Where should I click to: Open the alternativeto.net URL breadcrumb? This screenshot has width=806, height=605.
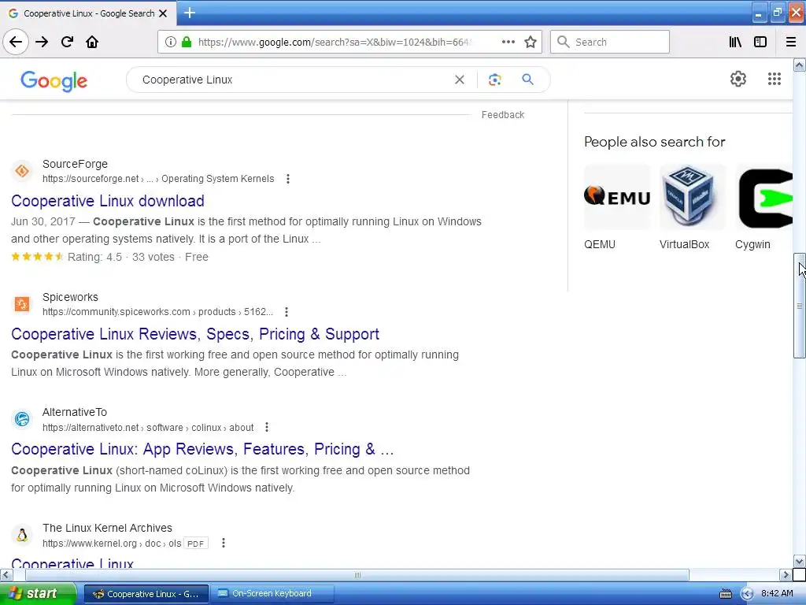[148, 428]
